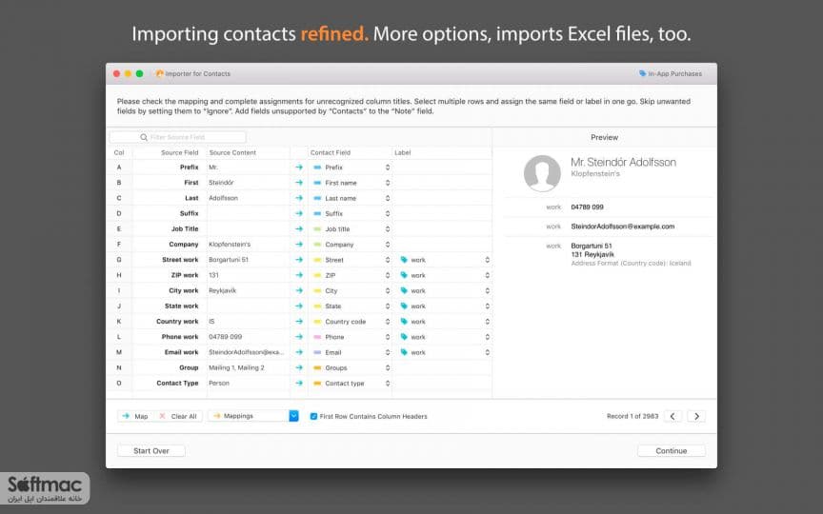The width and height of the screenshot is (823, 514).
Task: Click the work label tag icon for Email
Action: [x=404, y=352]
